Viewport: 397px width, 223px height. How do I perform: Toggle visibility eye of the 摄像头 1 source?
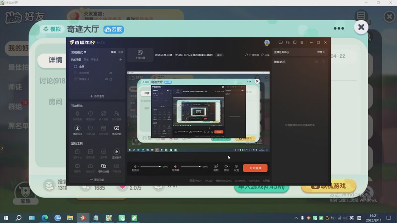[x=106, y=79]
